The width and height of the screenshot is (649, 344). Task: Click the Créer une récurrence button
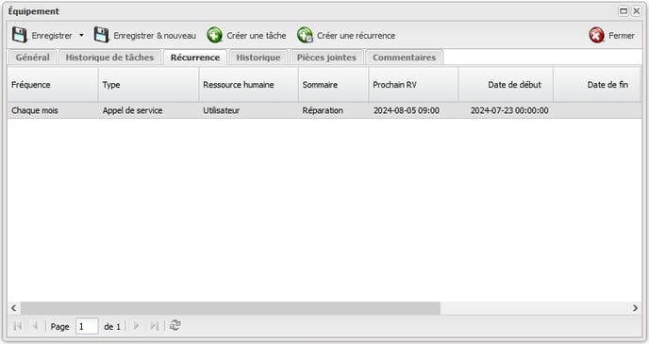[x=346, y=35]
